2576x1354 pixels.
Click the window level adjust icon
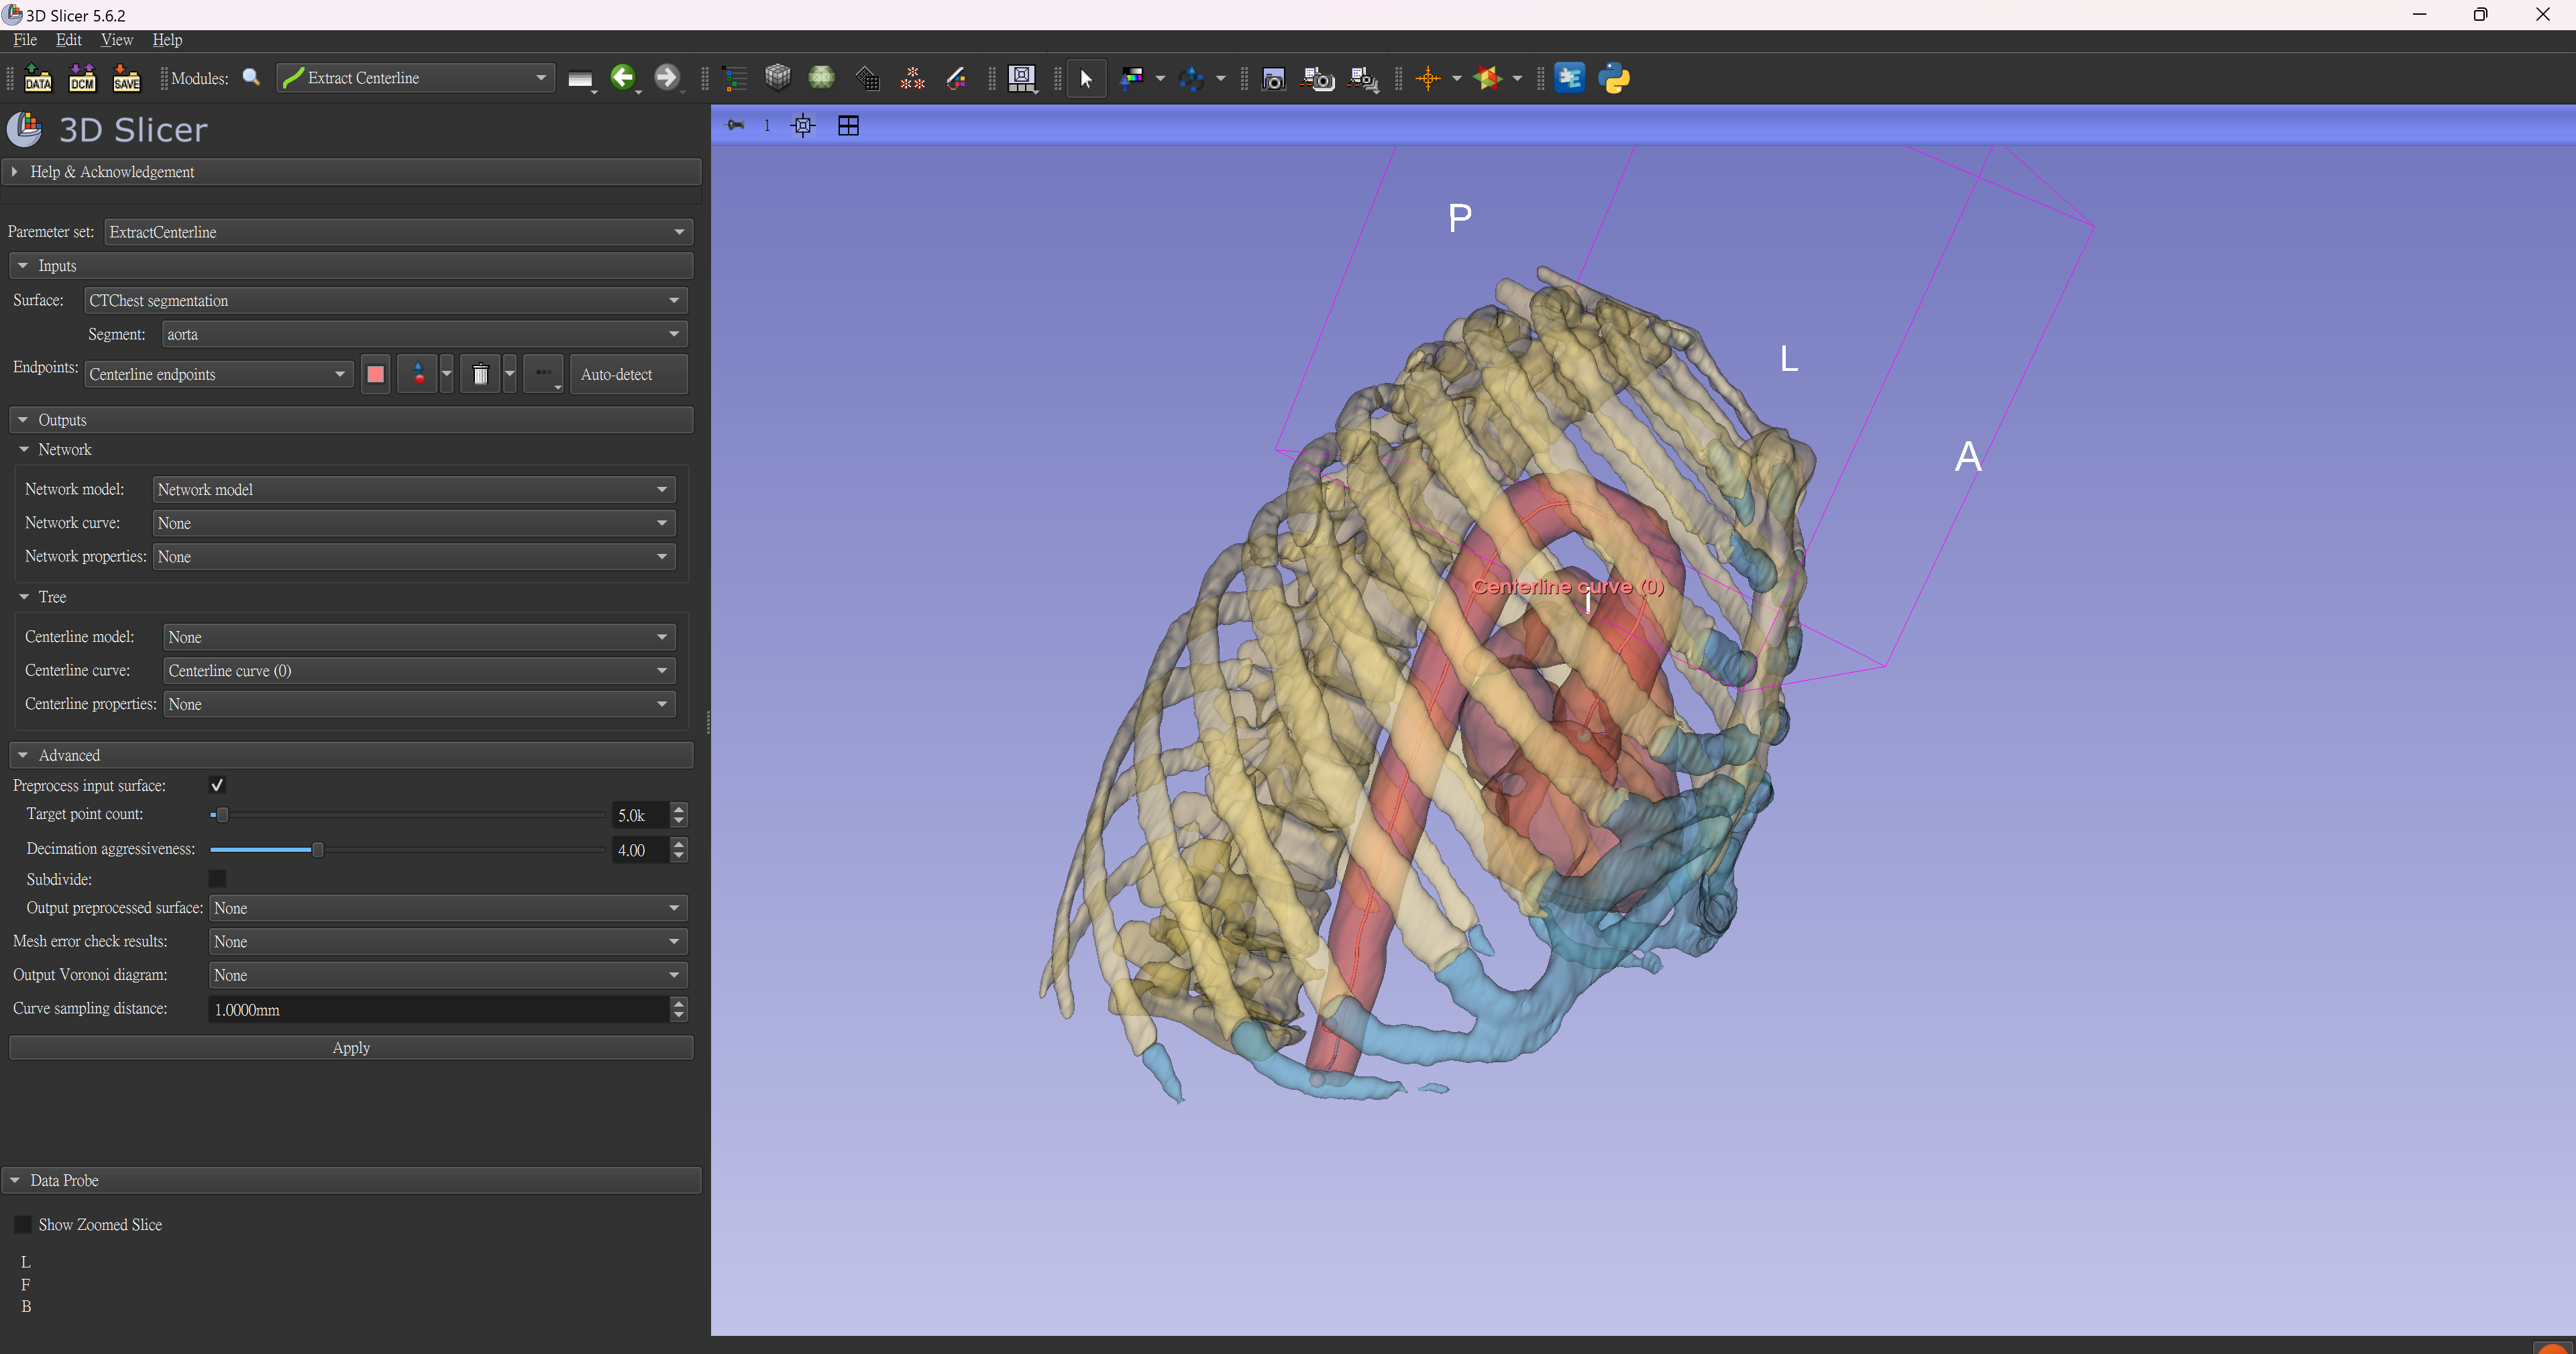pos(1132,78)
